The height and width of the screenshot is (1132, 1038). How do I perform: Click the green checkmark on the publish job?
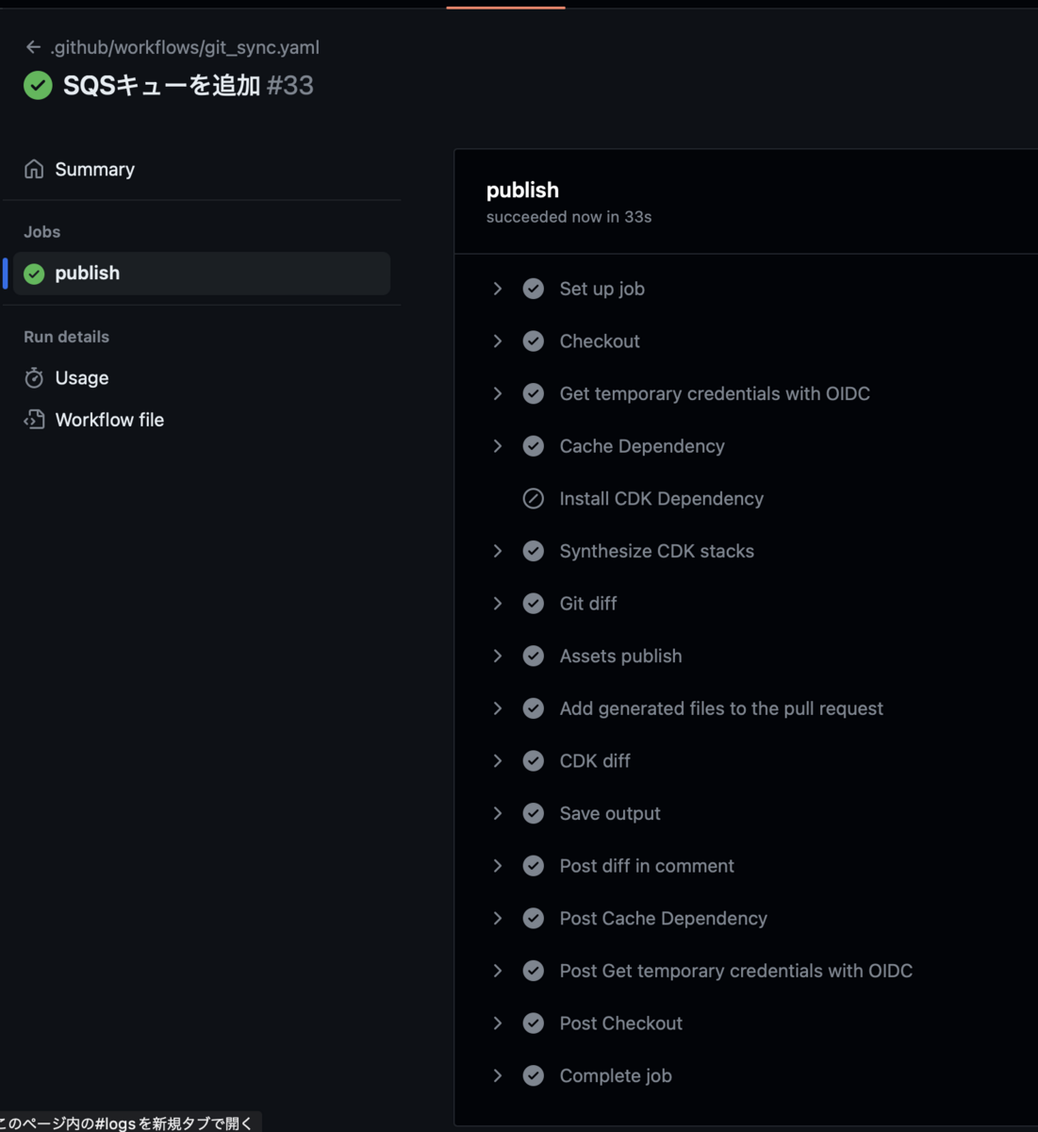pos(35,273)
